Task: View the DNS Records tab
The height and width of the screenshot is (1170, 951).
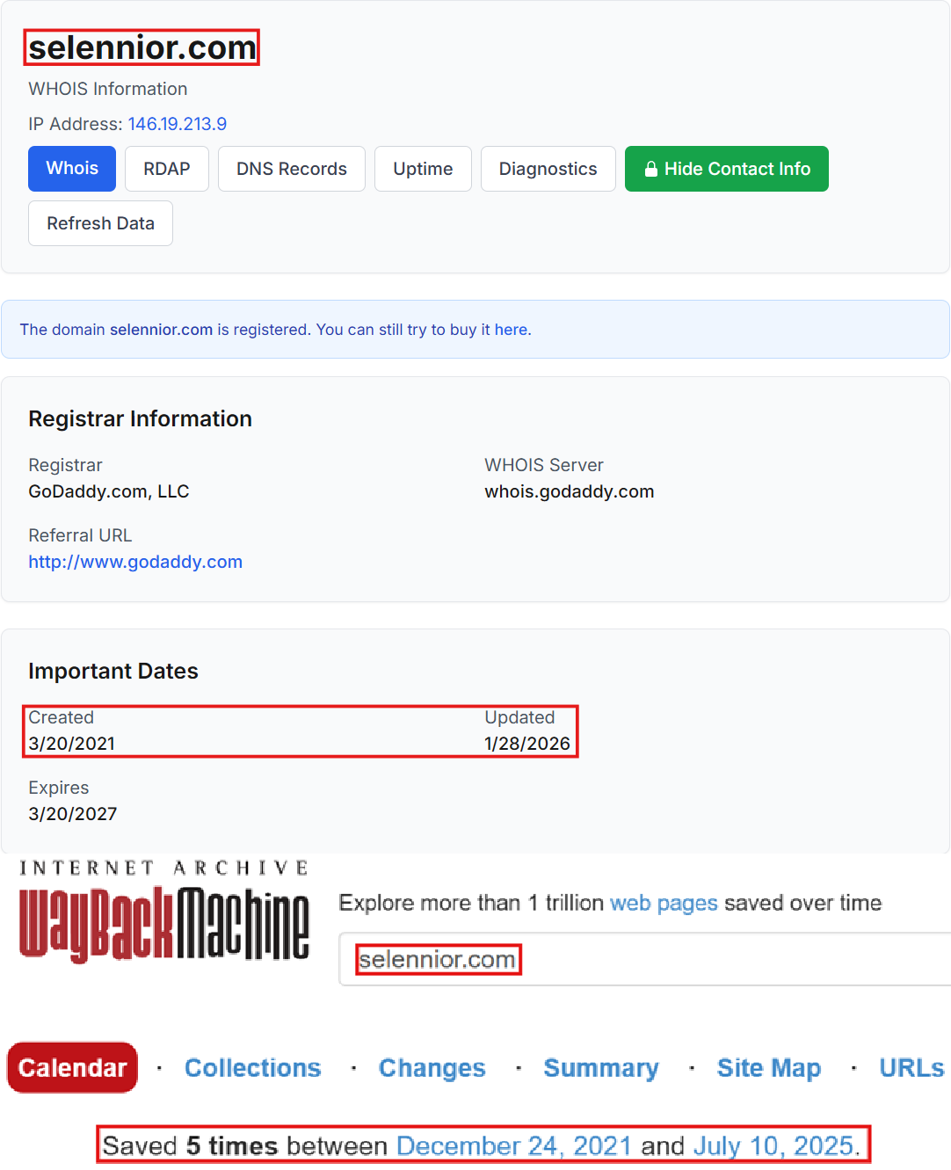Action: (292, 169)
